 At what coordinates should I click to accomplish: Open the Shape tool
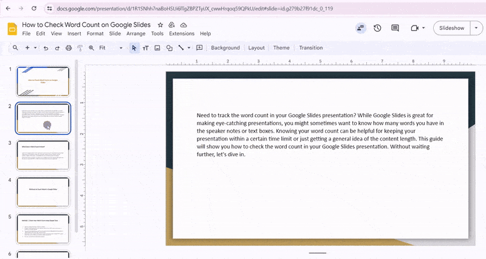point(169,48)
